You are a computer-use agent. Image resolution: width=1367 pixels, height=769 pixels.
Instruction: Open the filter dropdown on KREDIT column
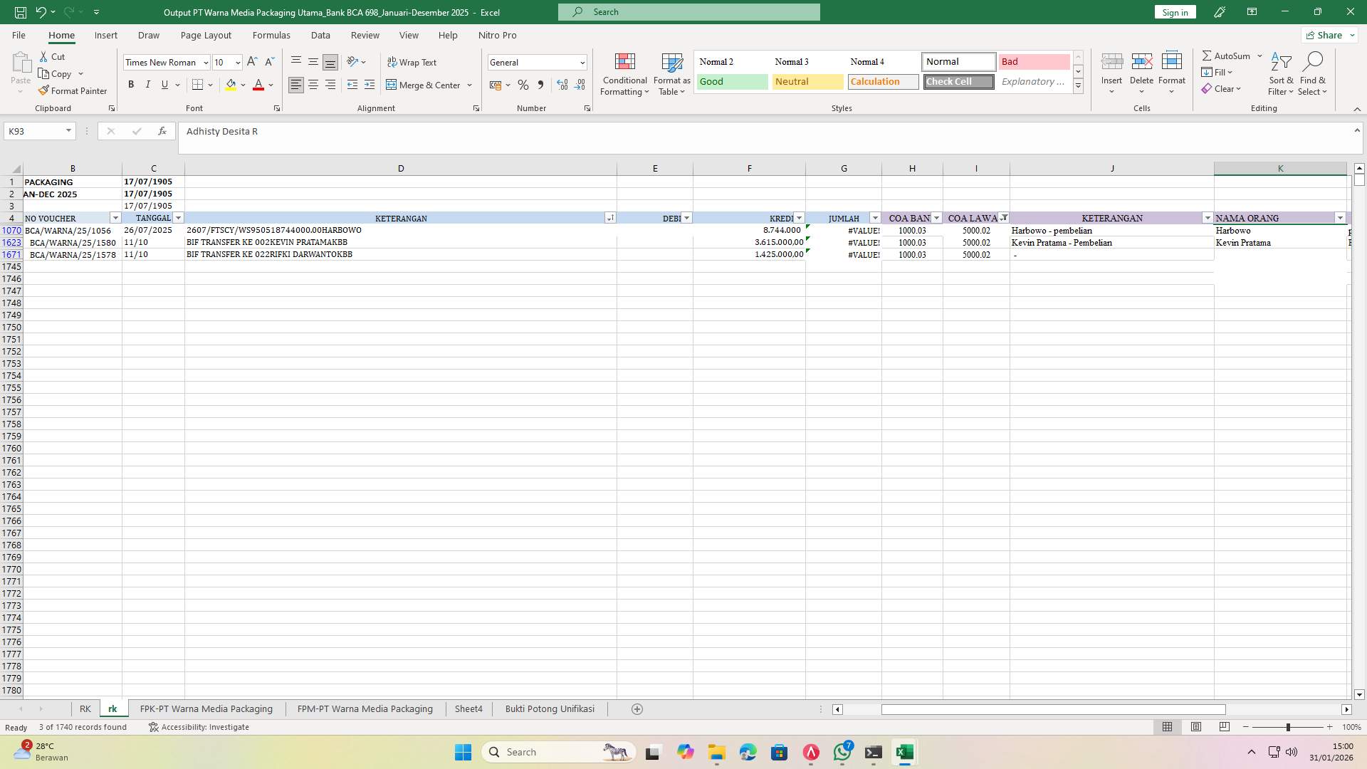pyautogui.click(x=798, y=218)
